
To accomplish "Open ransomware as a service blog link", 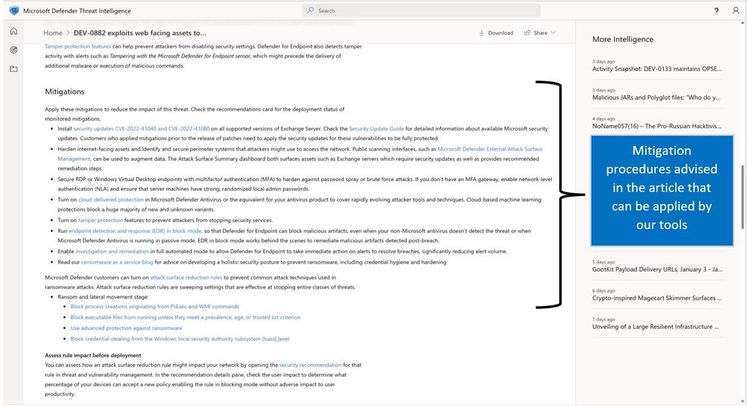I will (x=117, y=262).
